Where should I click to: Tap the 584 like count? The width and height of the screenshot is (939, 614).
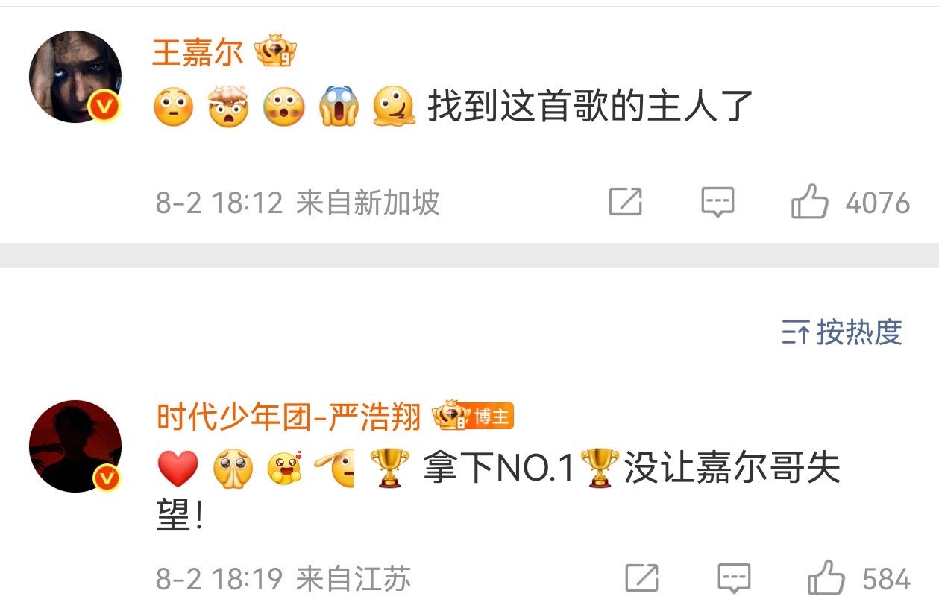(x=886, y=579)
